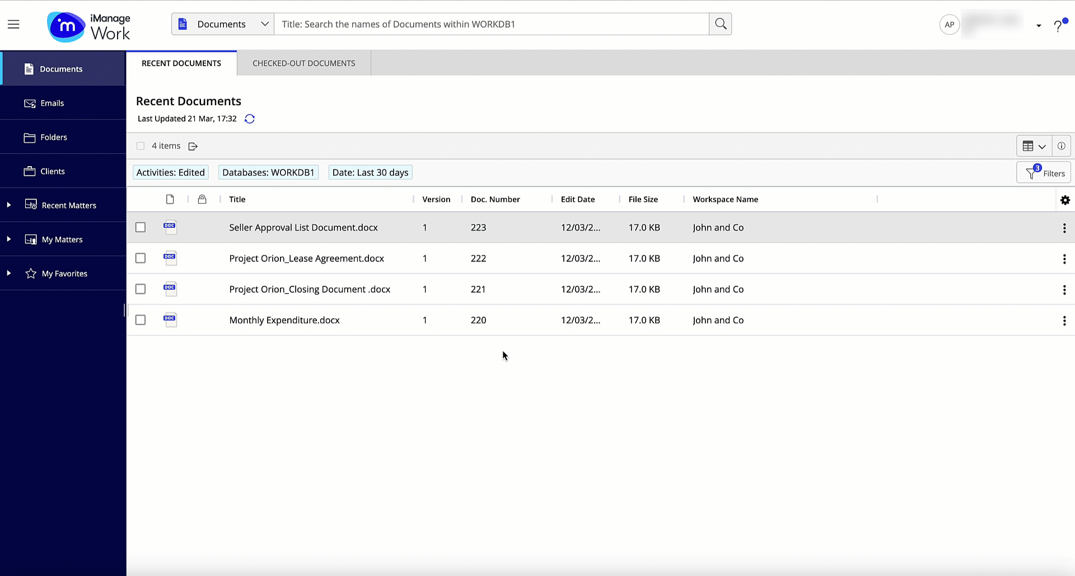The height and width of the screenshot is (576, 1075).
Task: Click the search magnifier icon
Action: (721, 23)
